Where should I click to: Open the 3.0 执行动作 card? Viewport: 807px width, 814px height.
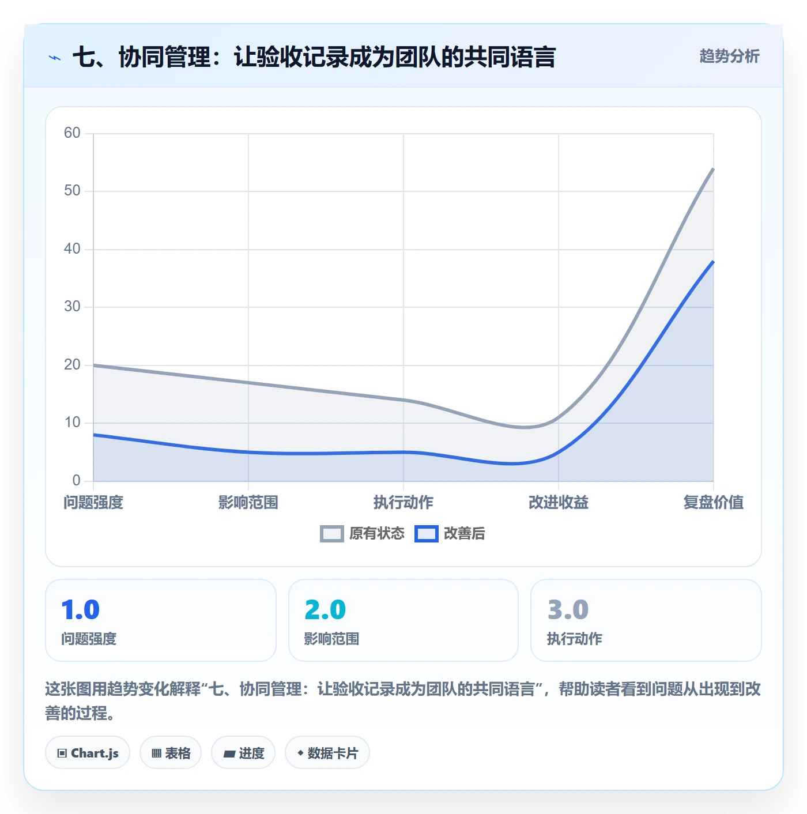click(646, 620)
